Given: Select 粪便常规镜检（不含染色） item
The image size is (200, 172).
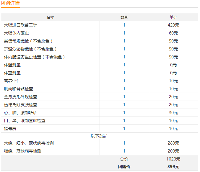Looking at the screenshot, I should [28, 41].
